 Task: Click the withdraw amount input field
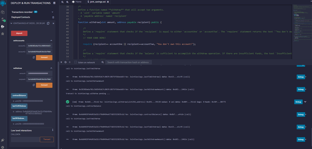(39, 74)
